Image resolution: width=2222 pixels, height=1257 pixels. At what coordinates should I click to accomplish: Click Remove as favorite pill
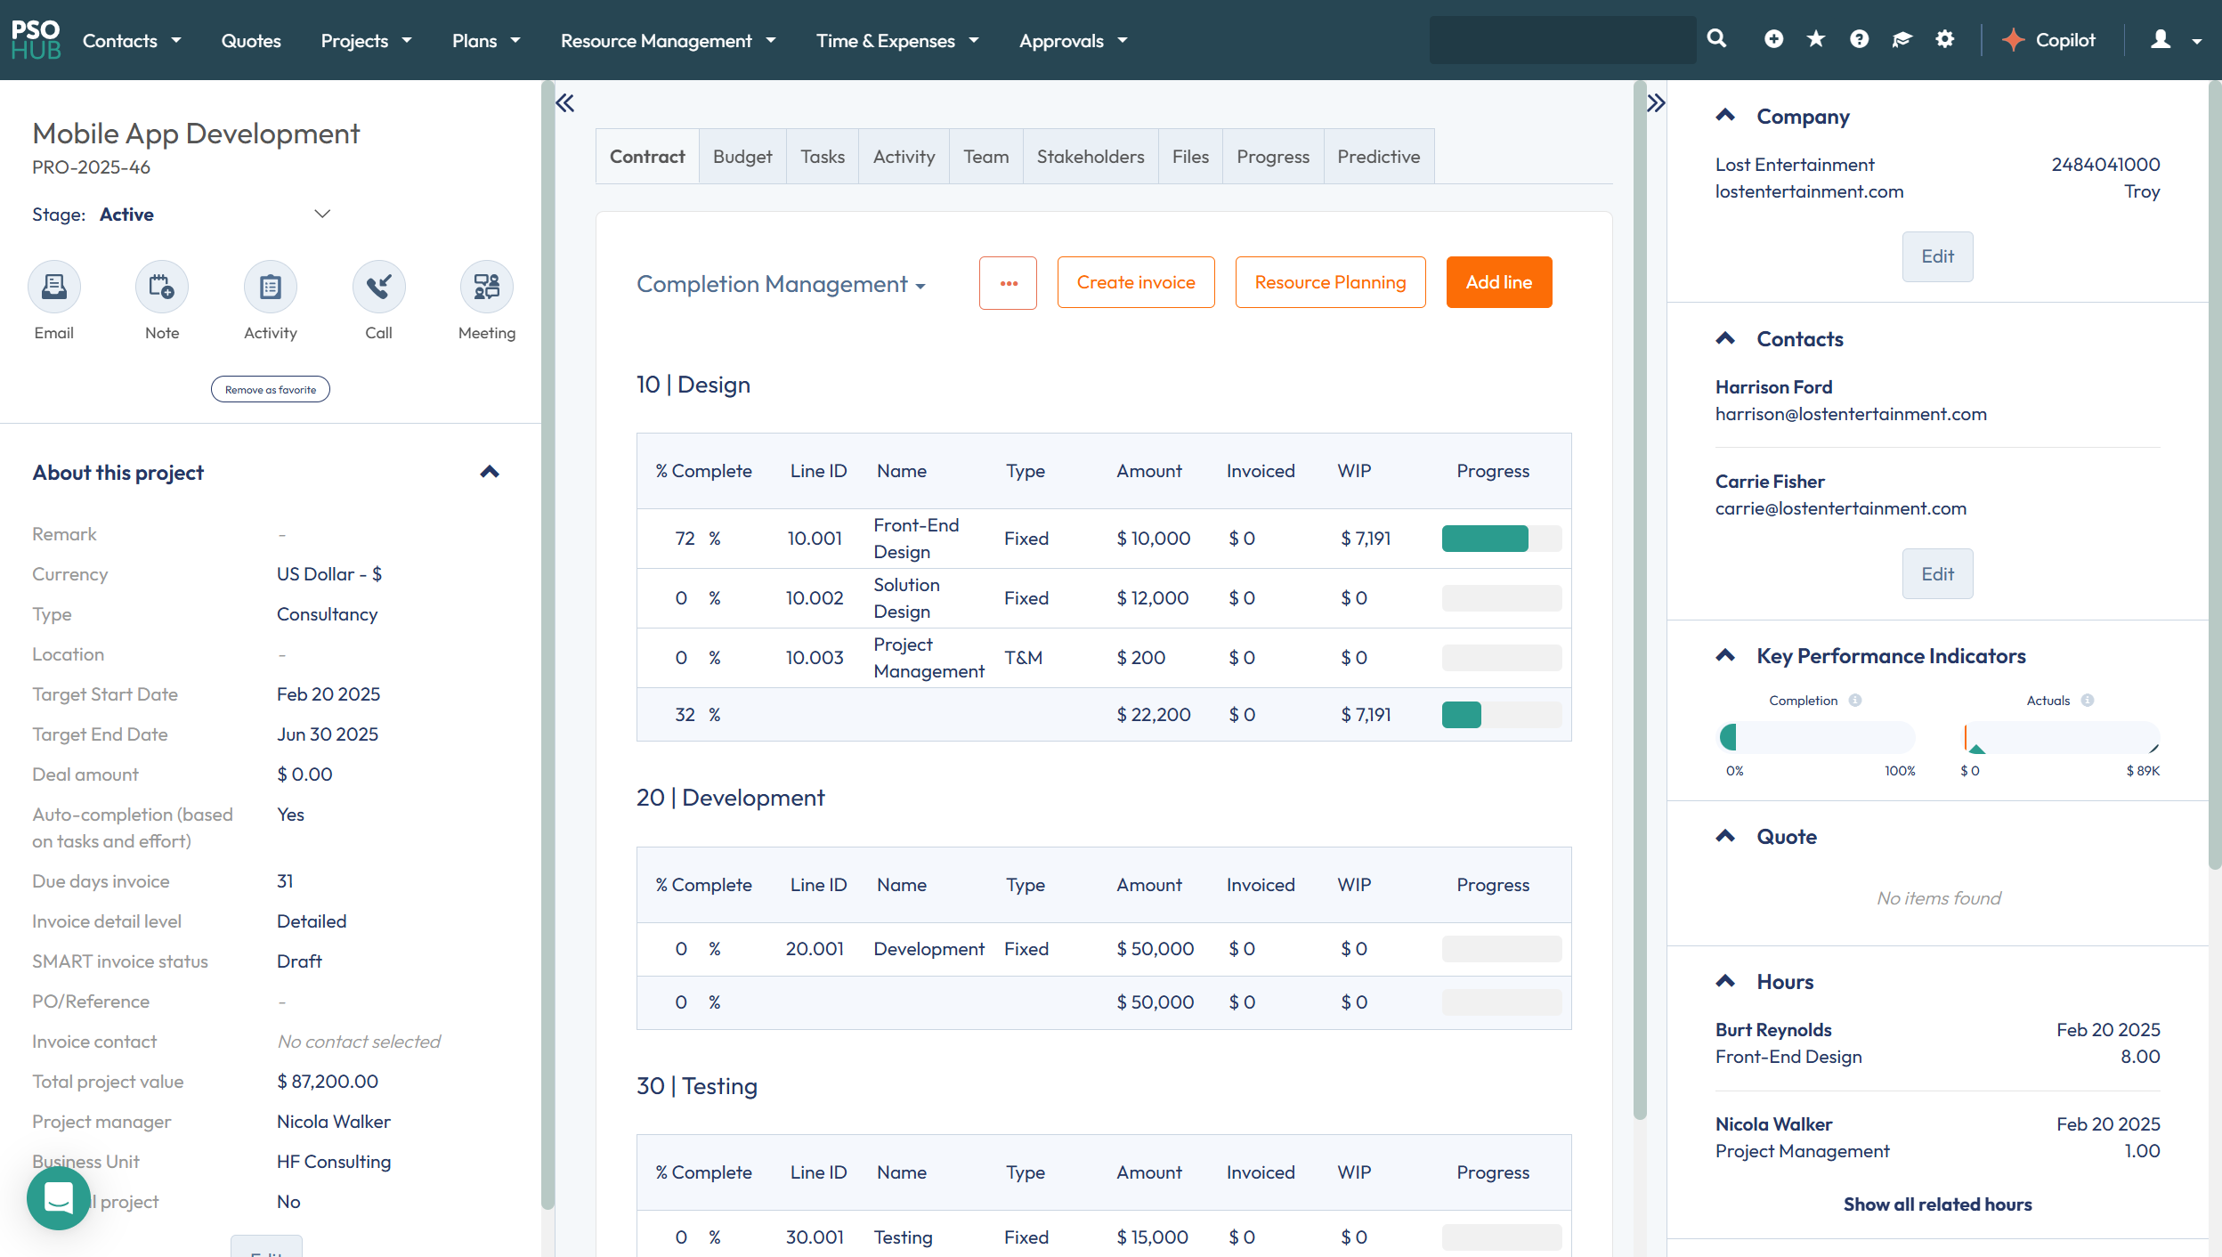point(271,390)
